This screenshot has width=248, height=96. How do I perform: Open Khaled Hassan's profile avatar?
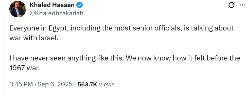coord(17,9)
